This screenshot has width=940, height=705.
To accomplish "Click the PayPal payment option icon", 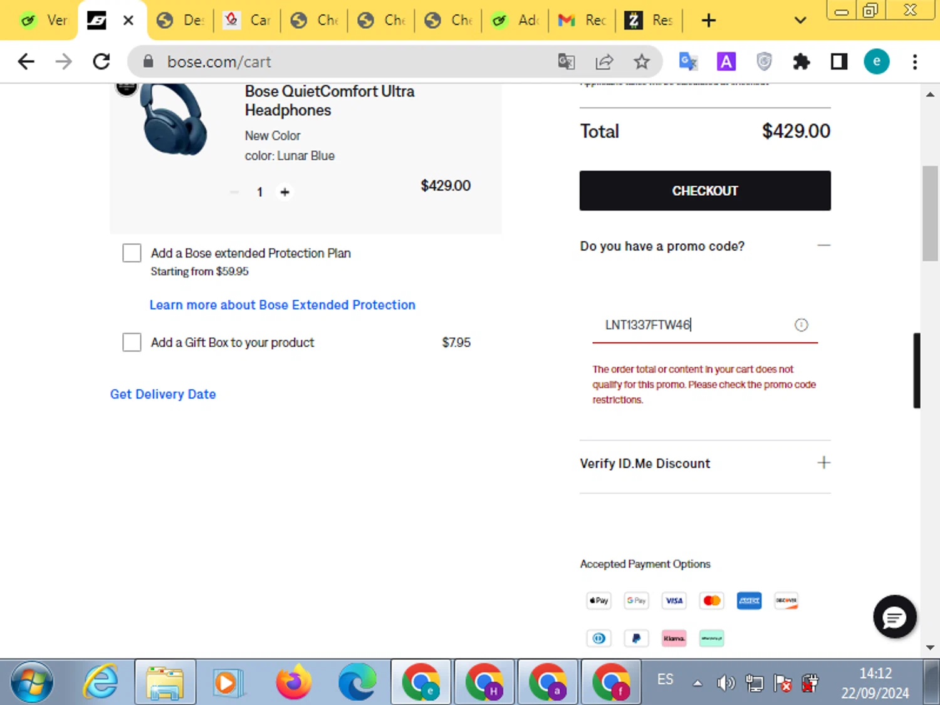I will 636,638.
